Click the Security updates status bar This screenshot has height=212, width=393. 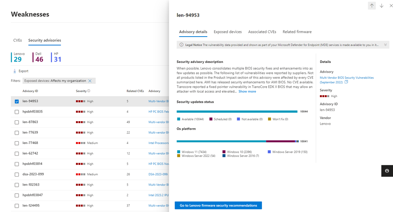(x=237, y=112)
